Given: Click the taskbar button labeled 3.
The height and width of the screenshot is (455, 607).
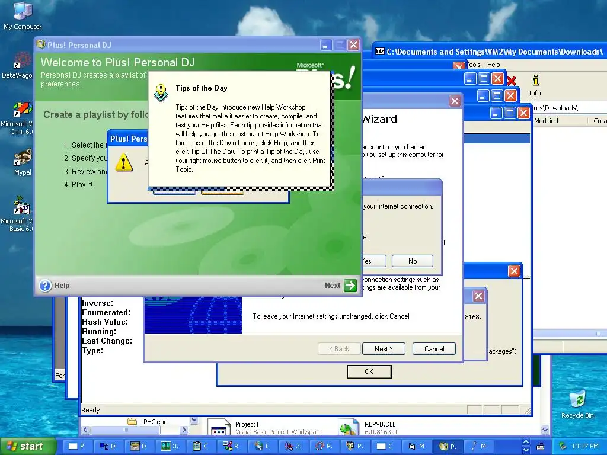Looking at the screenshot, I should pyautogui.click(x=169, y=446).
